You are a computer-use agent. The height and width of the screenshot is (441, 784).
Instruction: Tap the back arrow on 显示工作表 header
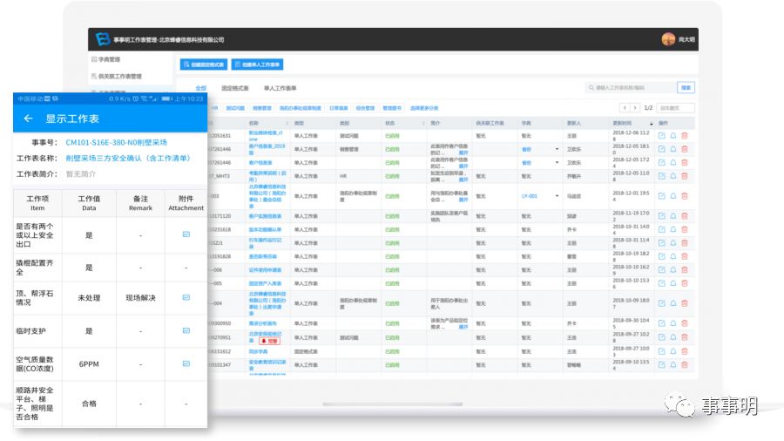click(28, 119)
